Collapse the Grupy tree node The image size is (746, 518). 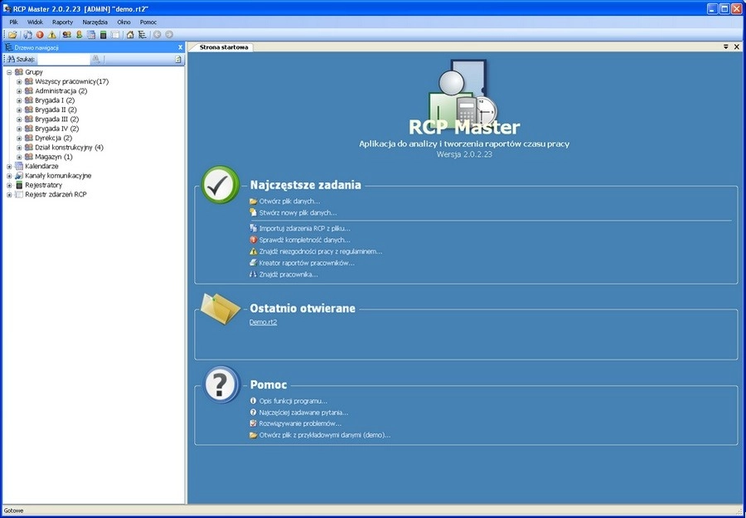tap(9, 72)
